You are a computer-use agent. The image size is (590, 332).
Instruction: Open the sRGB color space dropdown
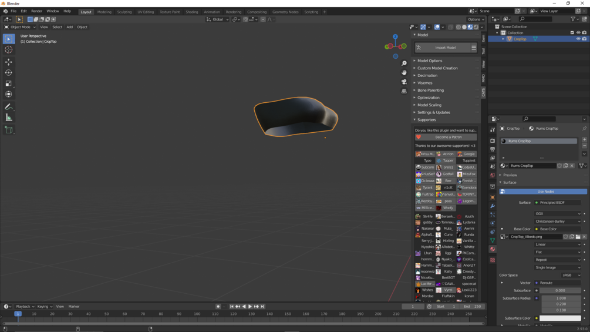[571, 275]
